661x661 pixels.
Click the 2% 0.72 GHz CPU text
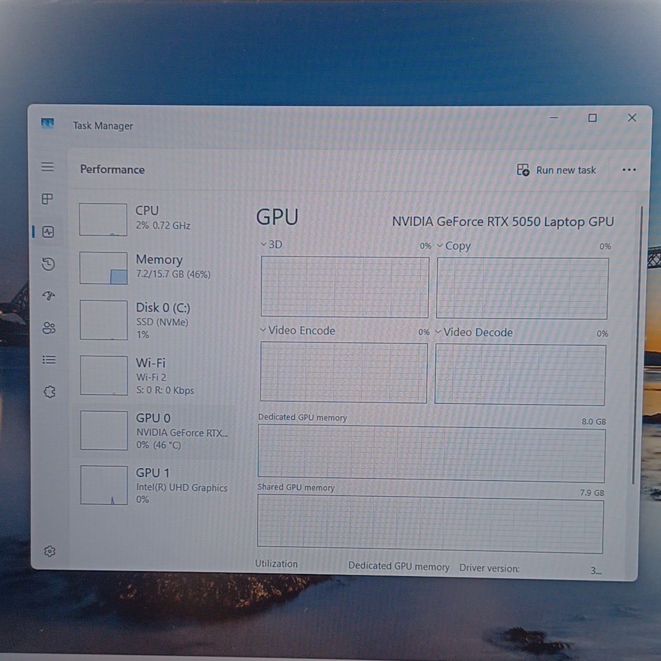[163, 225]
